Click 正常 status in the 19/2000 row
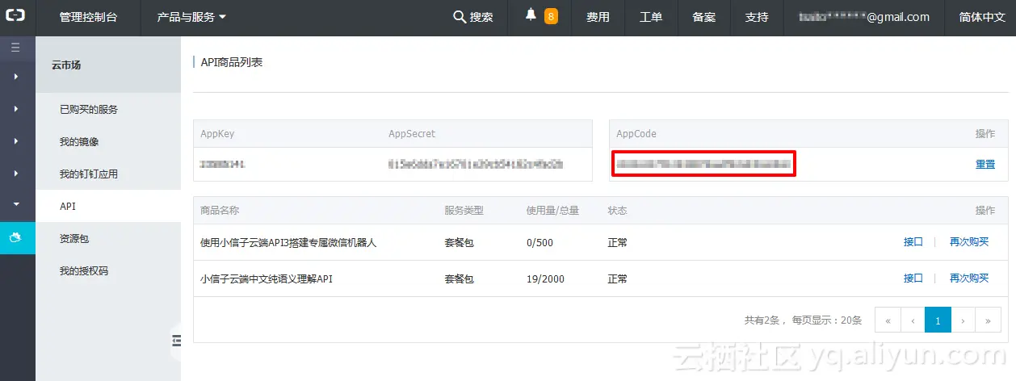Viewport: 1016px width, 381px height. pos(618,278)
